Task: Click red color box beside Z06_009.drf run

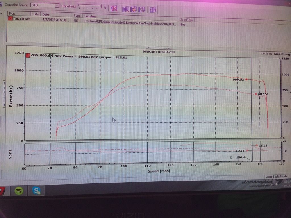Action: pyautogui.click(x=10, y=19)
